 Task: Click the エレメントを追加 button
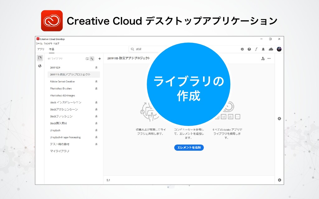(189, 147)
